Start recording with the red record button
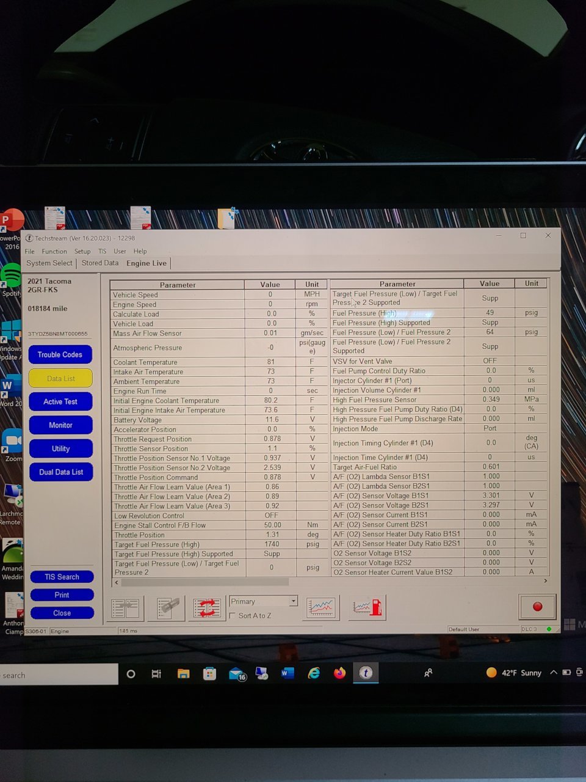This screenshot has height=782, width=586. pyautogui.click(x=537, y=606)
